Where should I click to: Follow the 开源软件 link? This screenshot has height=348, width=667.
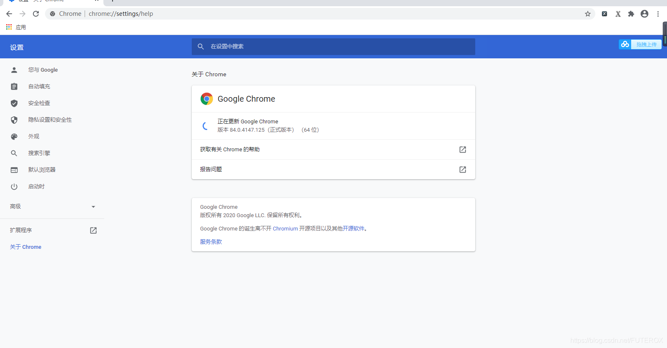(x=354, y=229)
